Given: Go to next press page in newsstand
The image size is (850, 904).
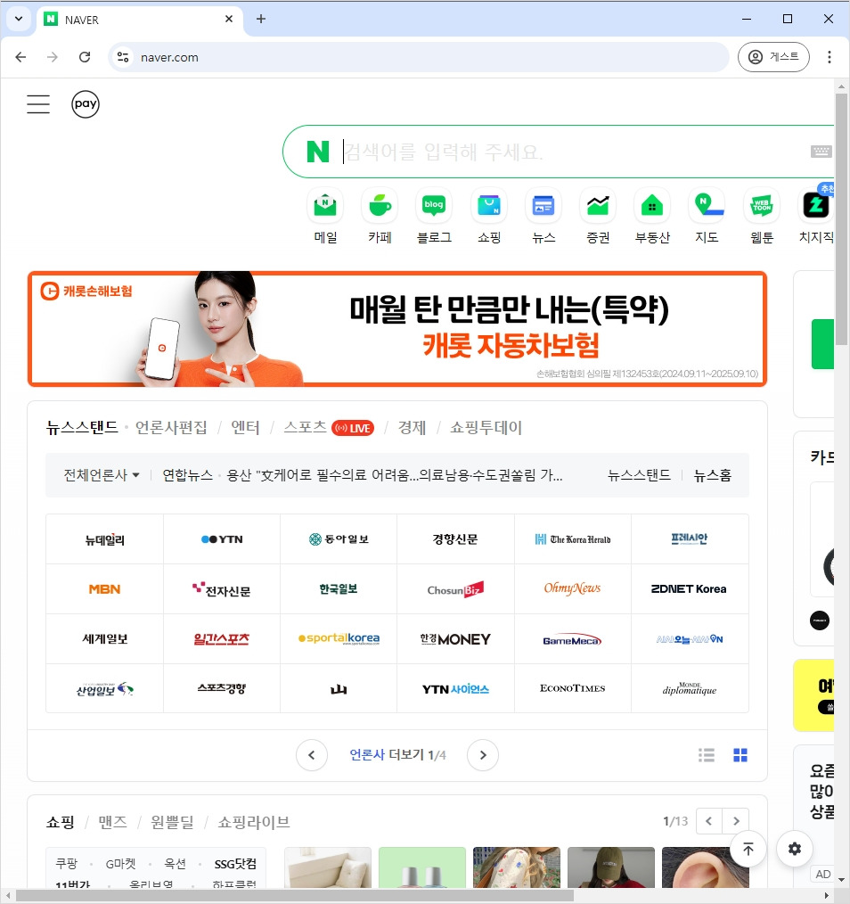Looking at the screenshot, I should click(x=483, y=755).
